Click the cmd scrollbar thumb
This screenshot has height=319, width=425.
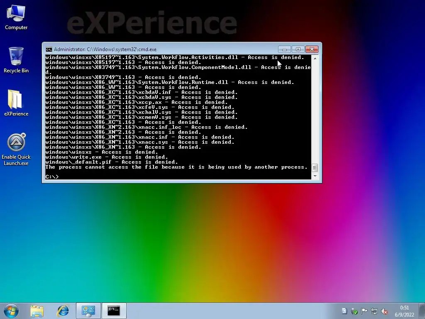click(x=315, y=168)
